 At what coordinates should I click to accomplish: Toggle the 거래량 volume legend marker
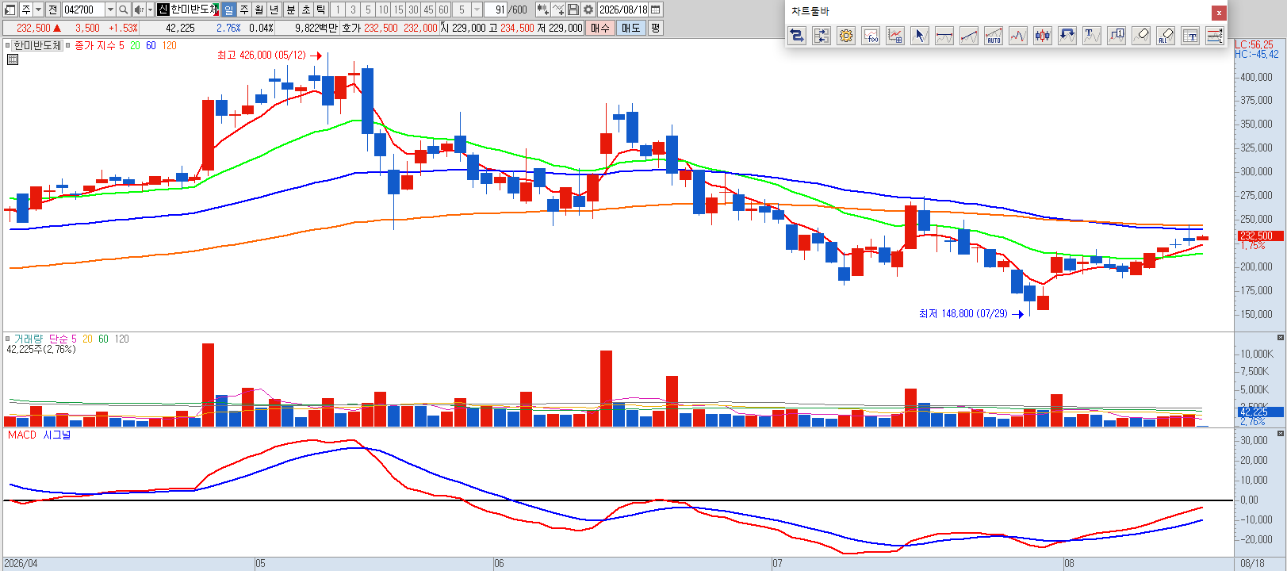pyautogui.click(x=8, y=339)
